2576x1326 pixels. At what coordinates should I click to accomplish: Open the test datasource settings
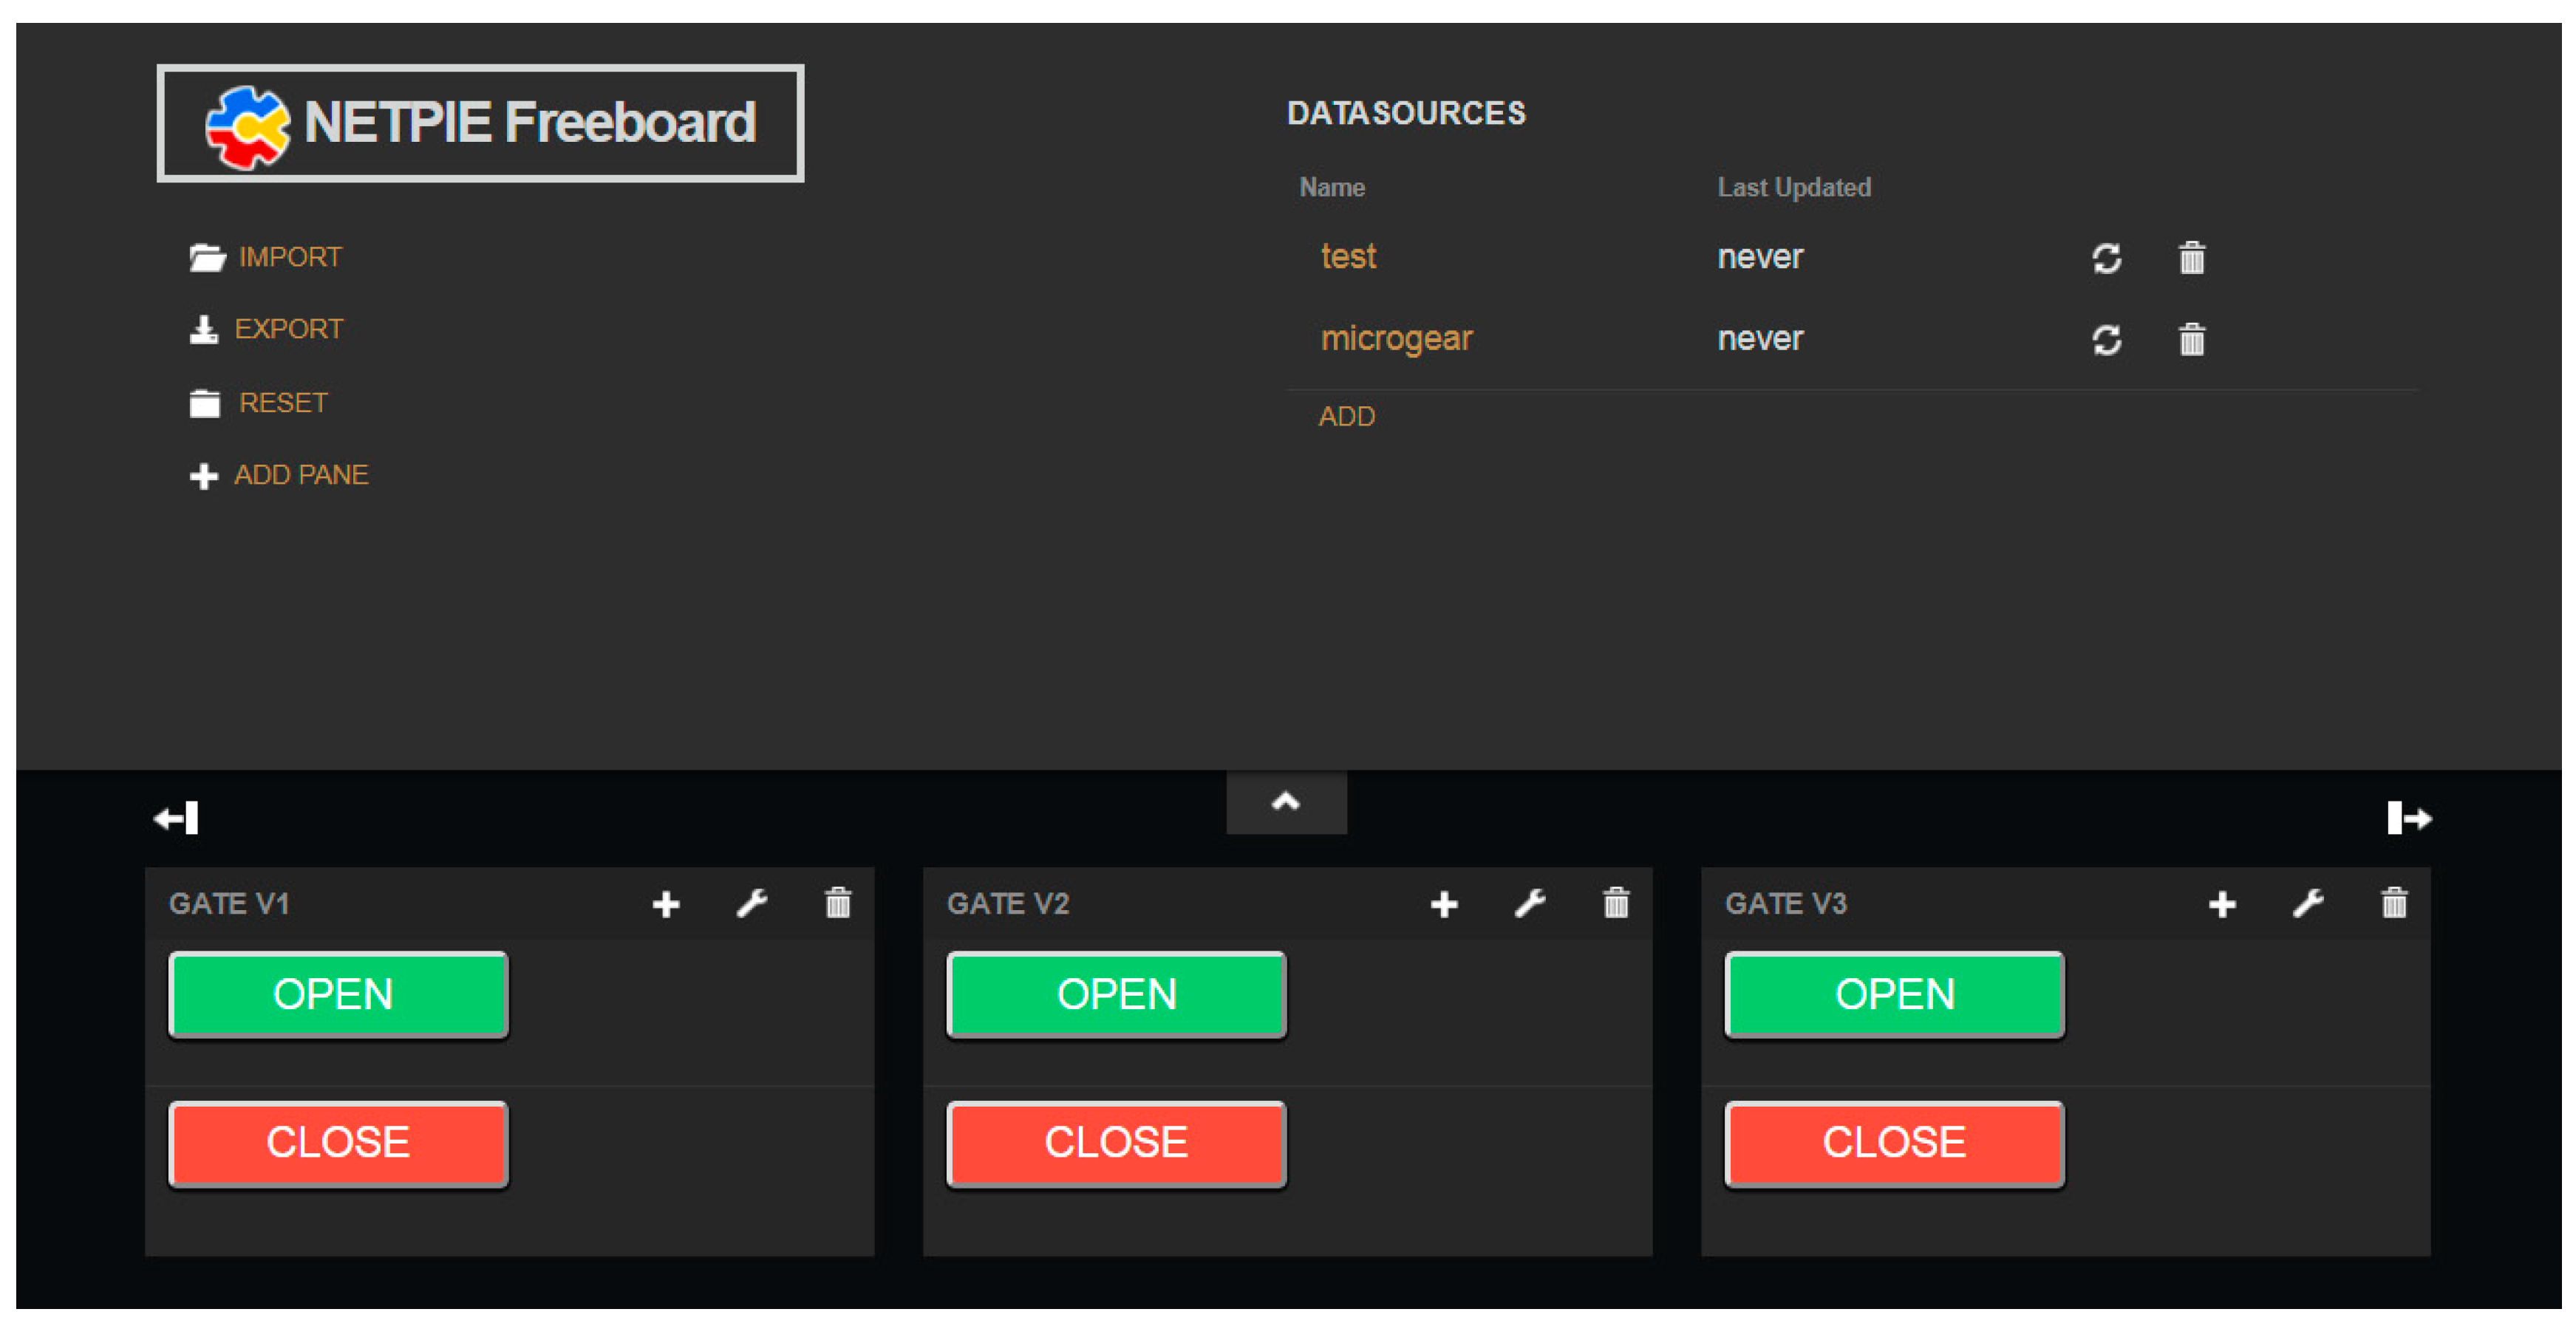(1349, 257)
